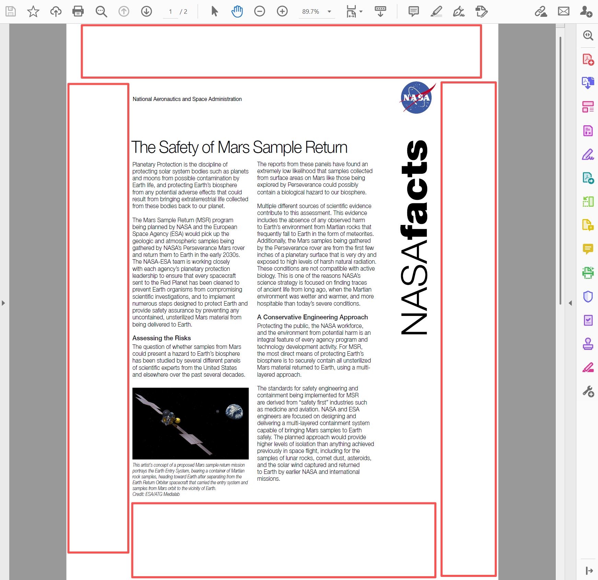Open the 89.7% zoom level dropdown
This screenshot has width=598, height=580.
pos(329,12)
